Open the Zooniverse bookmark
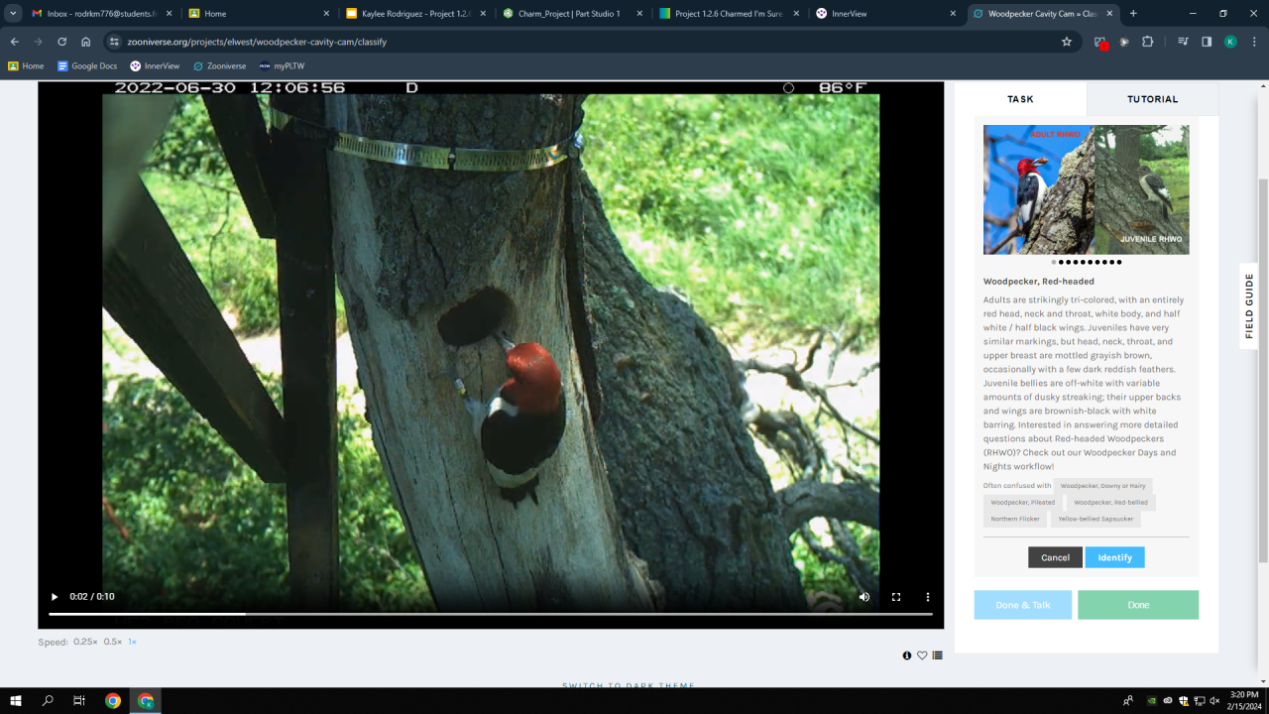The width and height of the screenshot is (1269, 714). (219, 66)
